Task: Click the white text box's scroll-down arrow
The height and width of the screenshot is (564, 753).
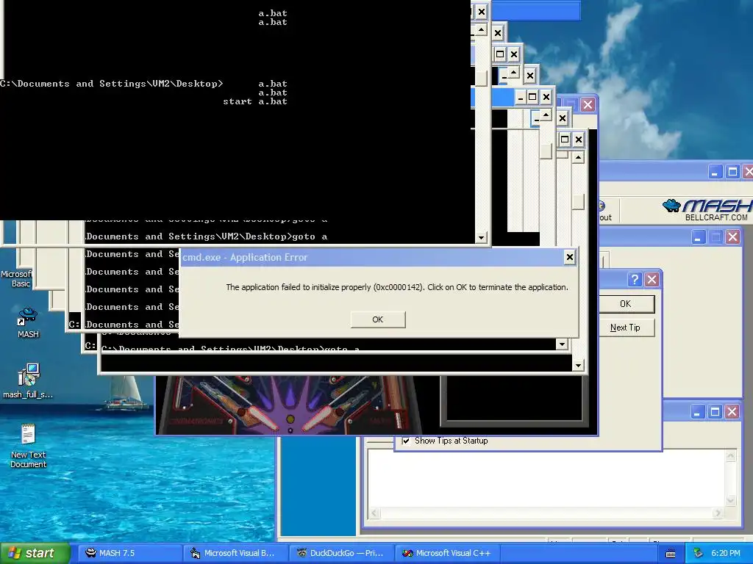Action: 731,501
